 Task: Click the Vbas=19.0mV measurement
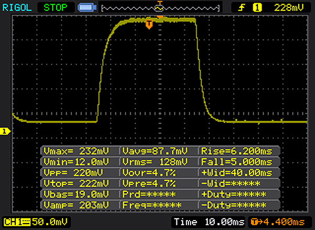point(76,194)
